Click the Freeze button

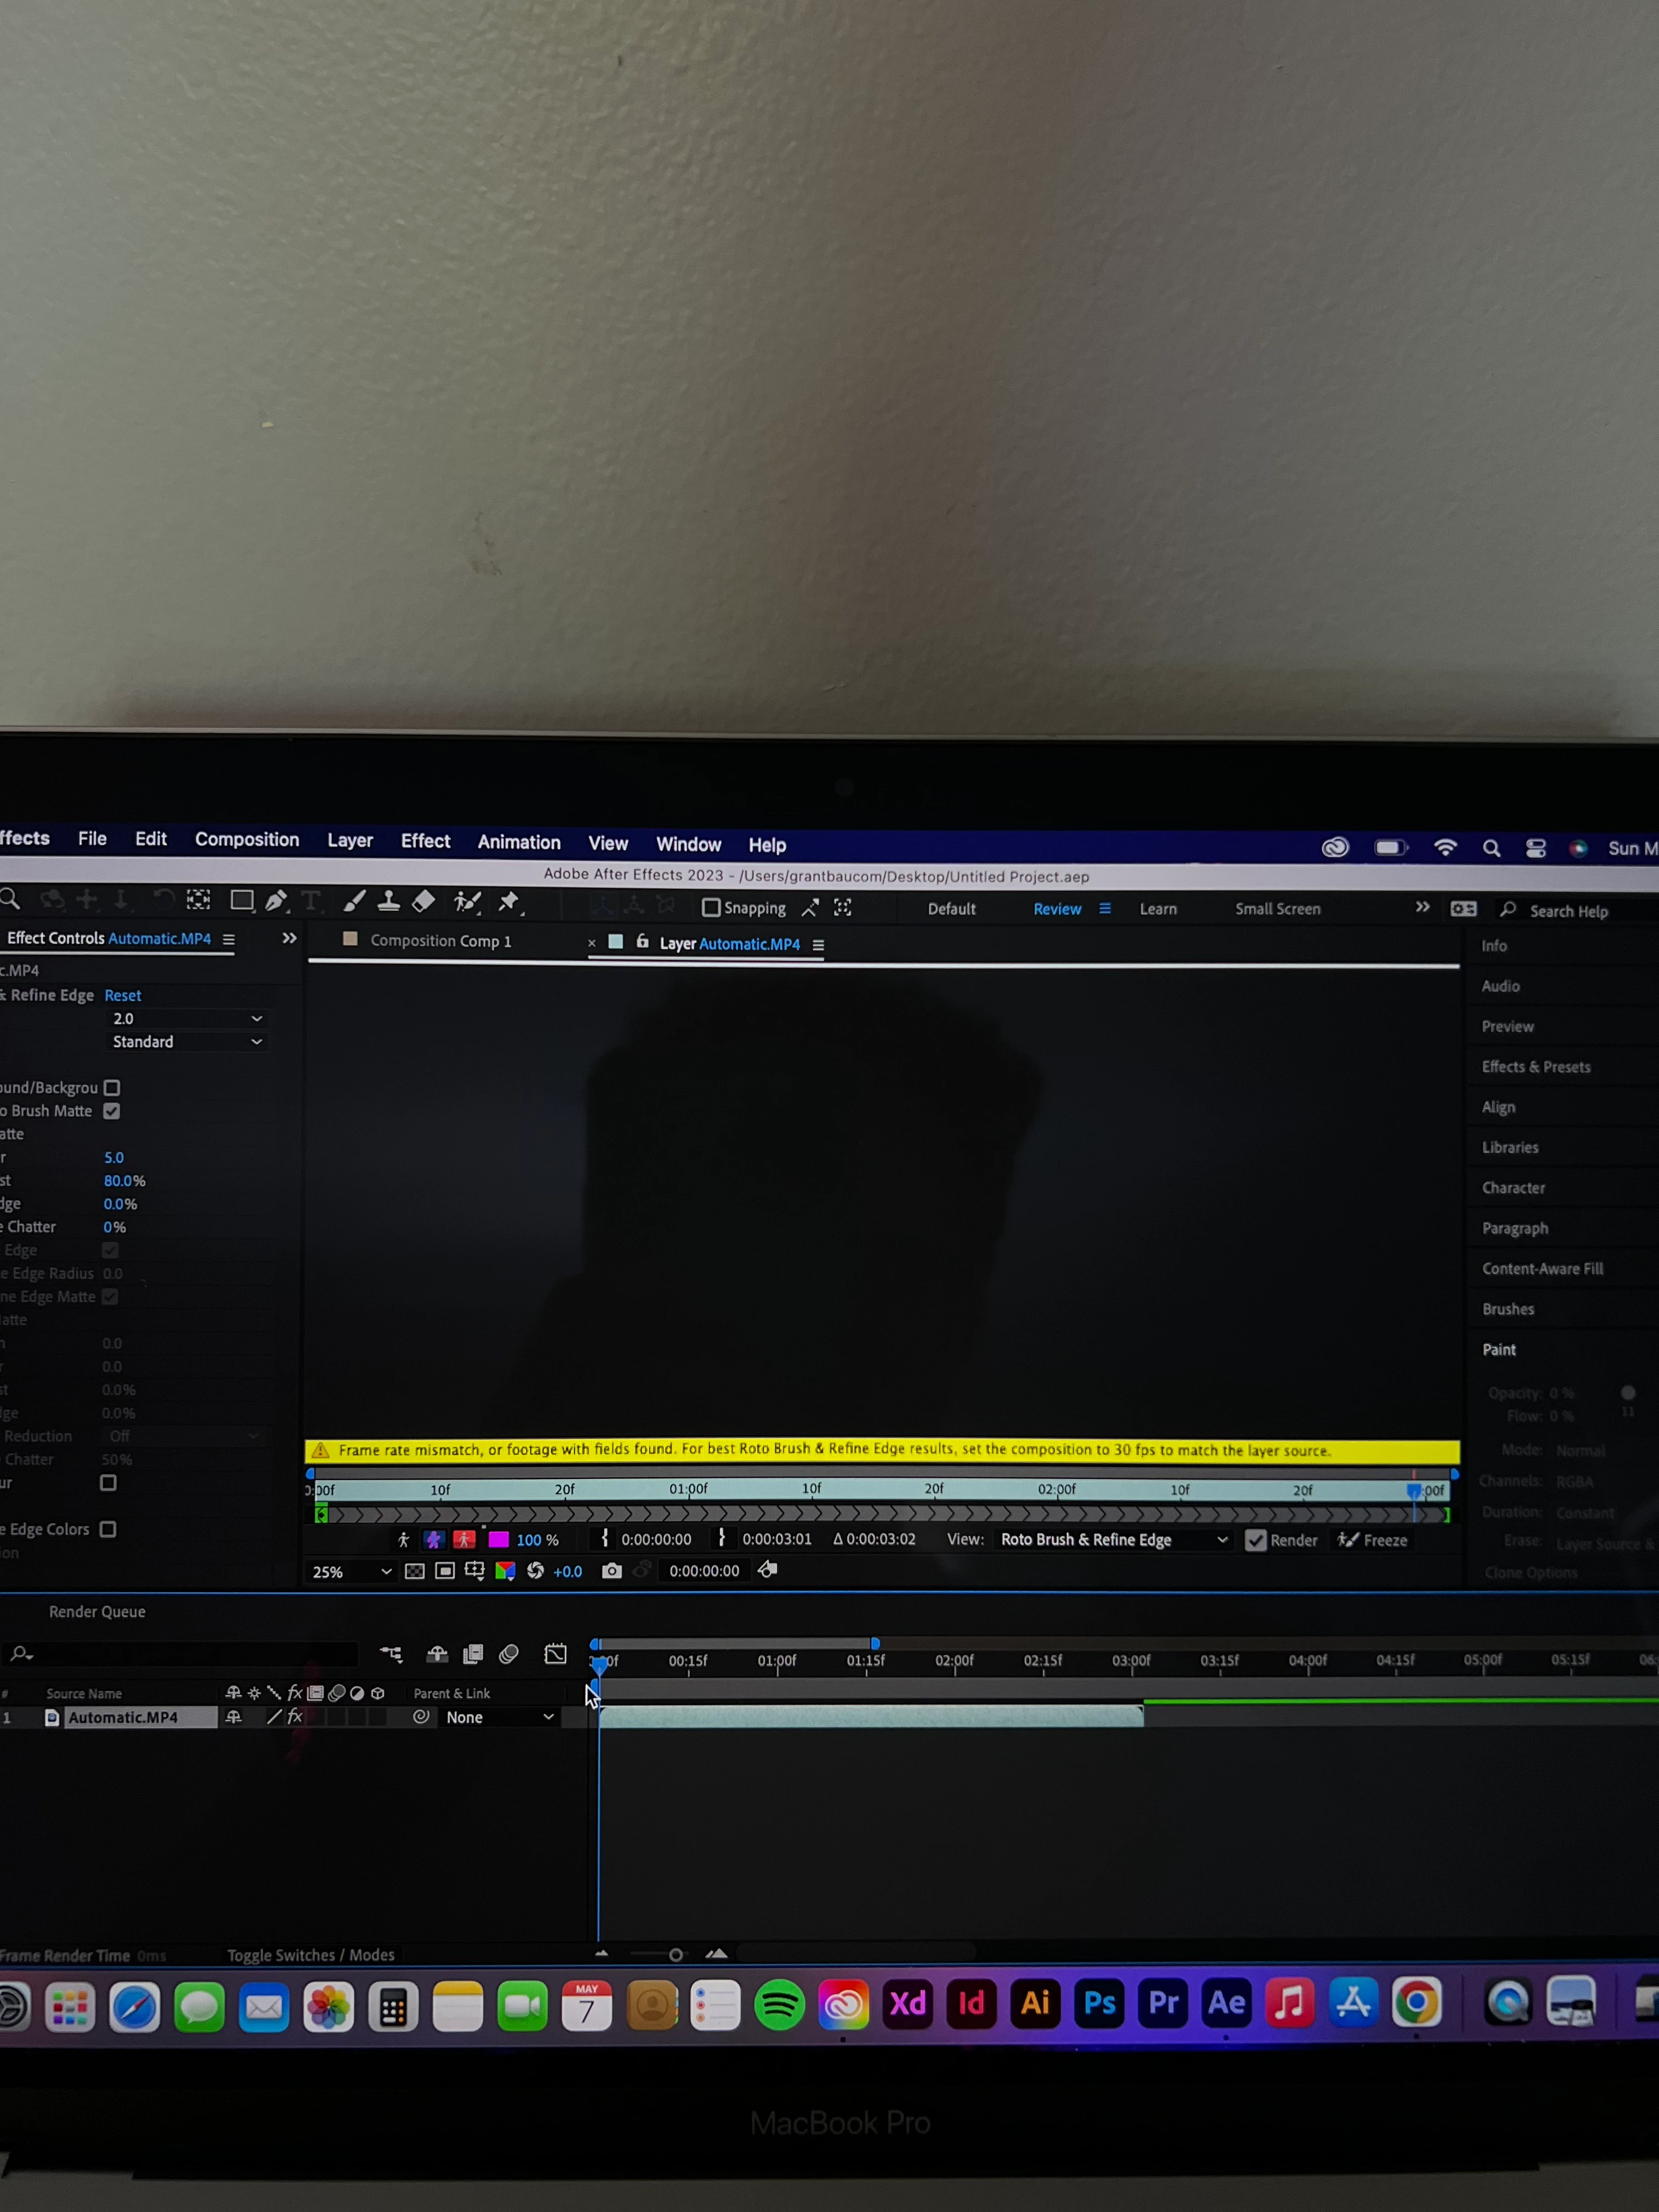point(1373,1540)
